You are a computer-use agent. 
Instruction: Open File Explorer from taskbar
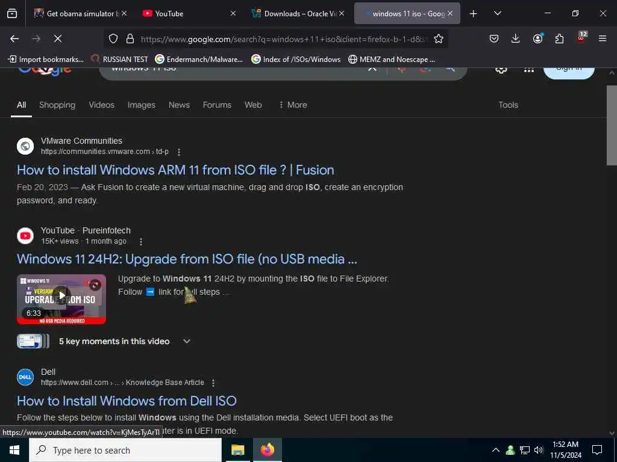pyautogui.click(x=237, y=450)
